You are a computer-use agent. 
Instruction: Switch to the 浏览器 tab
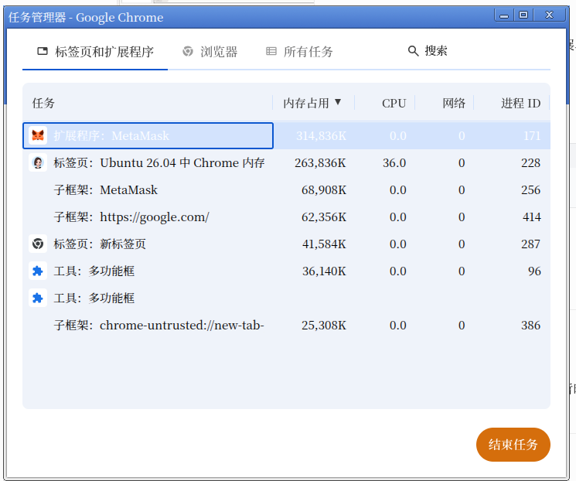point(210,52)
